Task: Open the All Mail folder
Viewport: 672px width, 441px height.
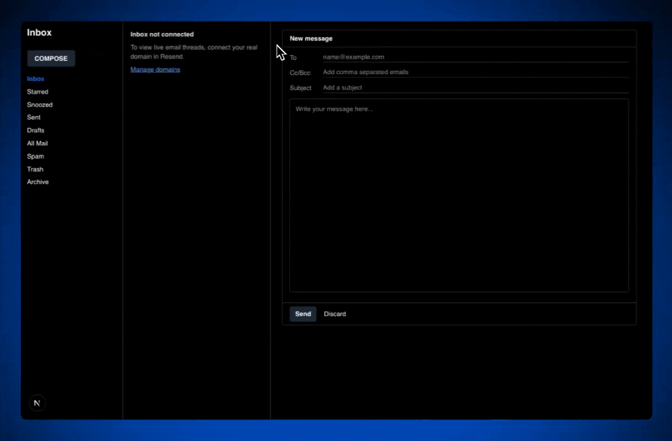Action: click(x=37, y=143)
